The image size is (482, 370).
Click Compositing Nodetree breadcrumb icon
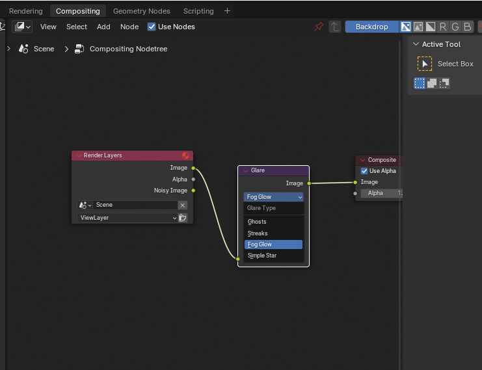79,49
